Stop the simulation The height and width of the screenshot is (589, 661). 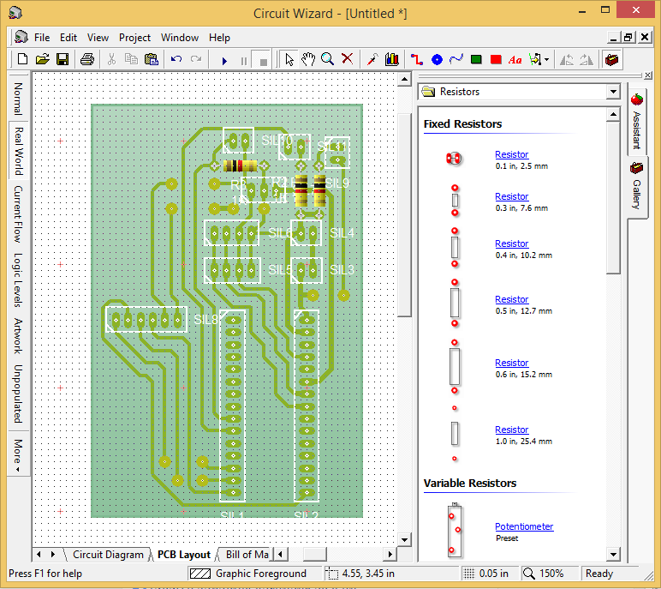click(x=263, y=61)
